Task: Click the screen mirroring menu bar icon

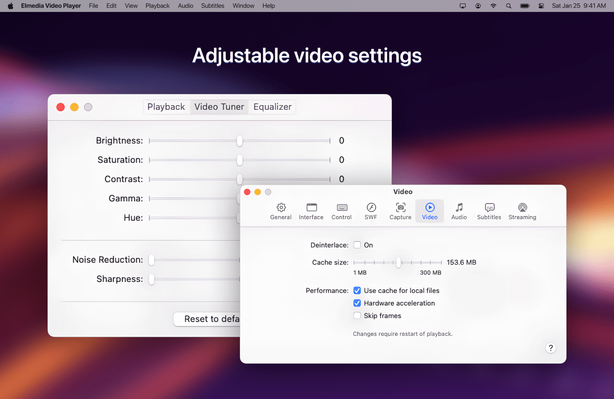Action: click(462, 6)
